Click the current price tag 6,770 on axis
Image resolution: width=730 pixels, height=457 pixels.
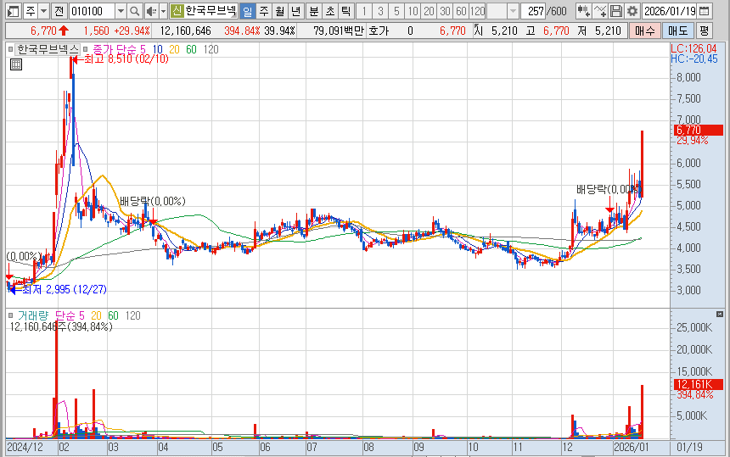coord(698,131)
